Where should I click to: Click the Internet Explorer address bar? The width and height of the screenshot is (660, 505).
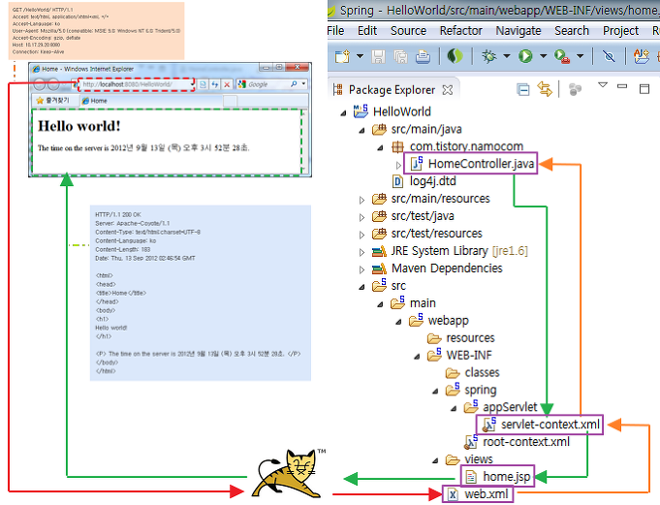point(136,84)
